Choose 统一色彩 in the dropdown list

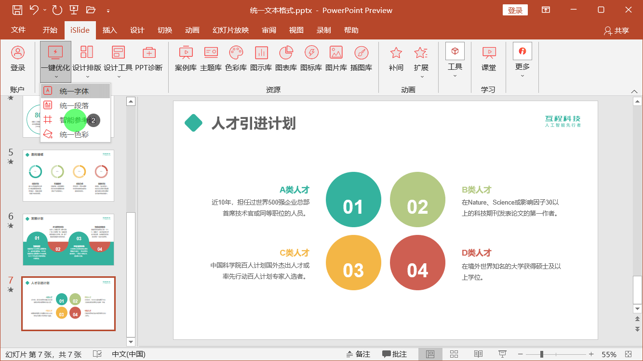(75, 135)
